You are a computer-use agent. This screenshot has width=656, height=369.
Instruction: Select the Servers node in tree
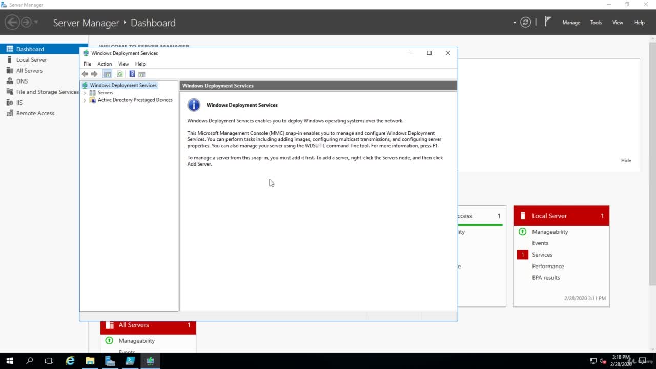(x=106, y=93)
